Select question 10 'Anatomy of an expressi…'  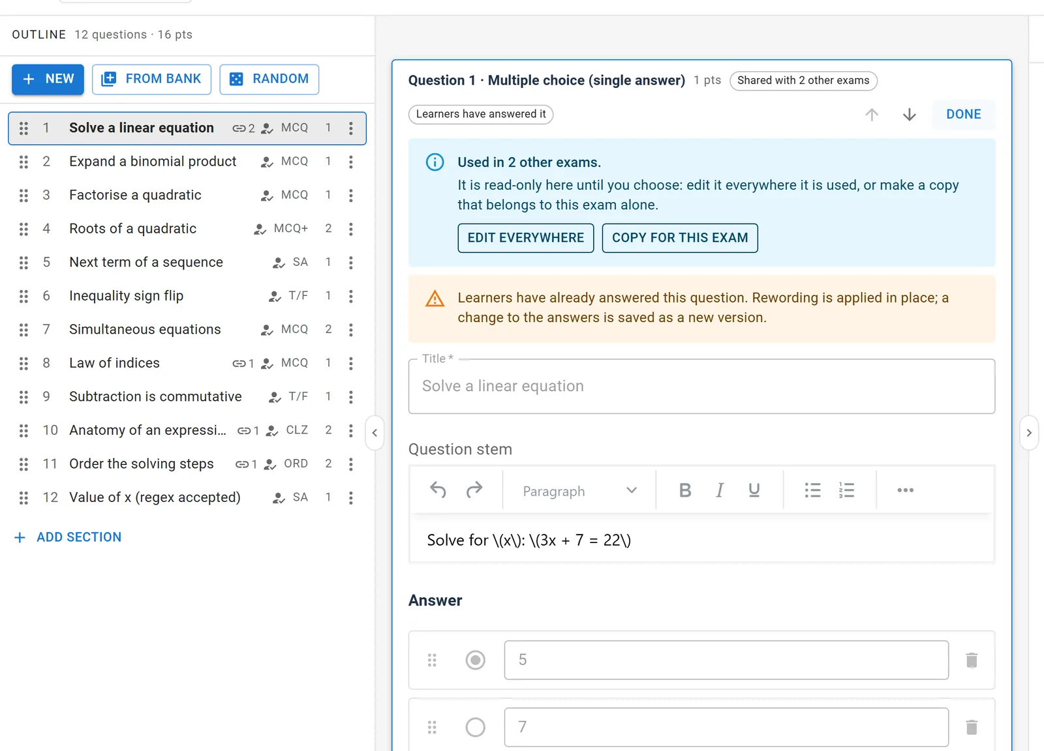tap(187, 430)
